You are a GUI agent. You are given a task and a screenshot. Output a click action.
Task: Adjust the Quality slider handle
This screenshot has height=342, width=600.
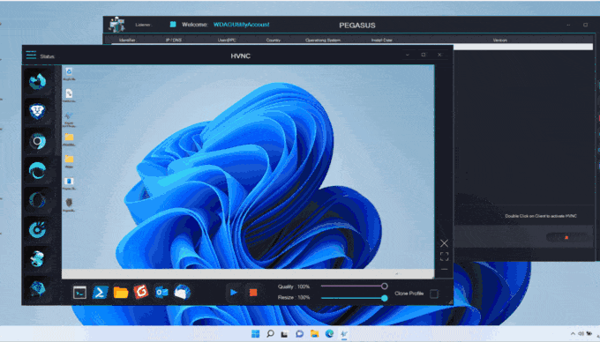384,286
